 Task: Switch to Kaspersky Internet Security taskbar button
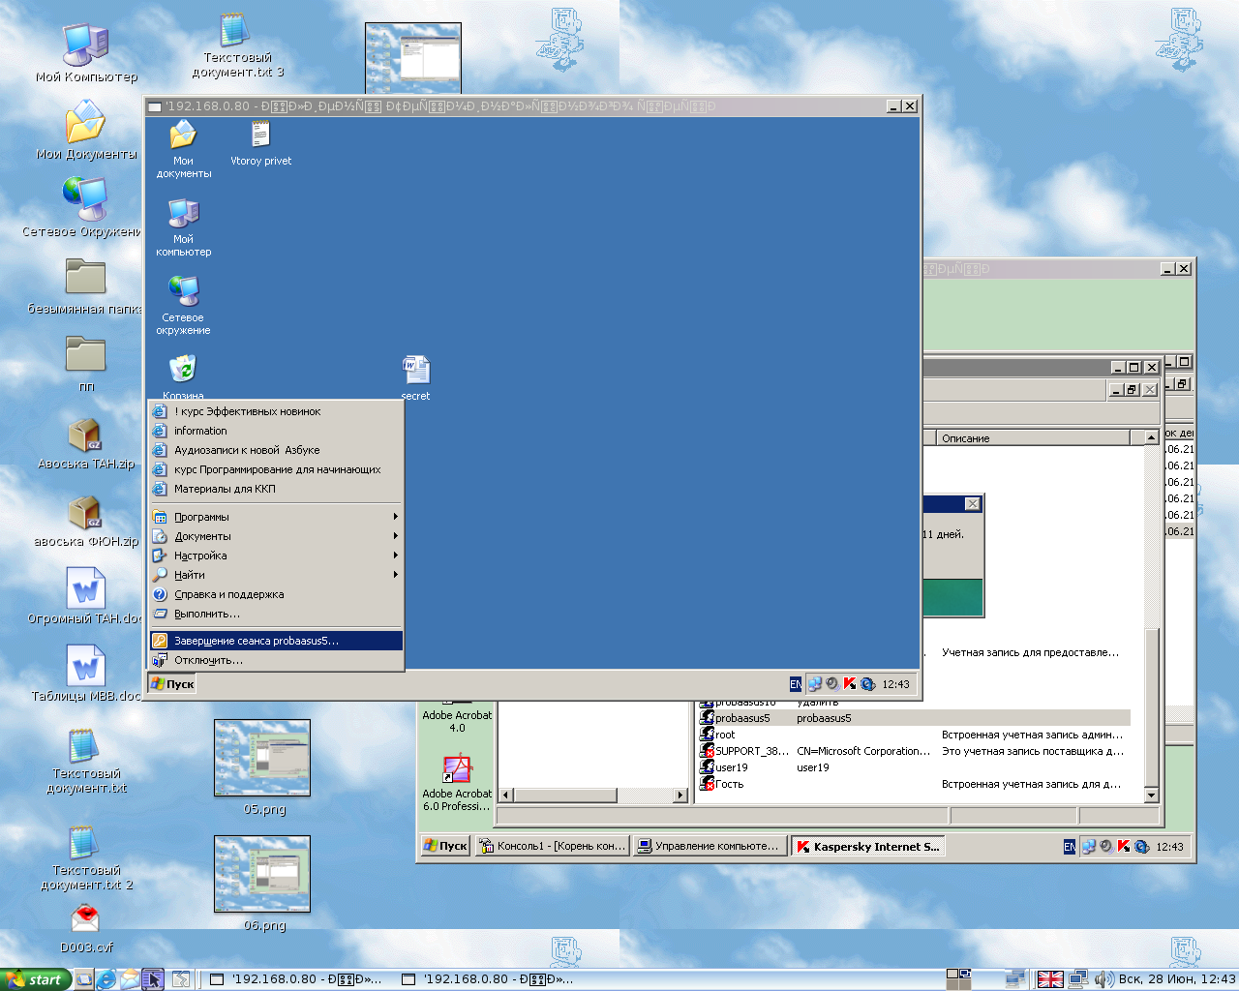tap(866, 847)
